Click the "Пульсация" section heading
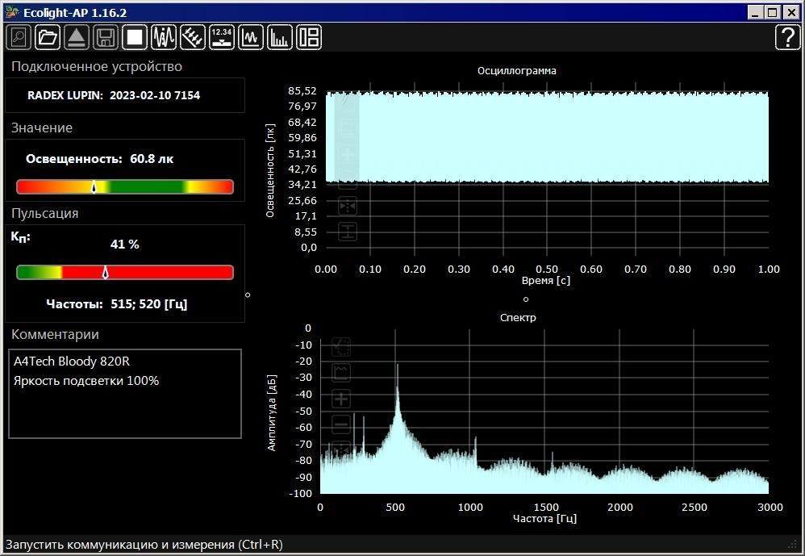This screenshot has height=556, width=805. point(44,214)
